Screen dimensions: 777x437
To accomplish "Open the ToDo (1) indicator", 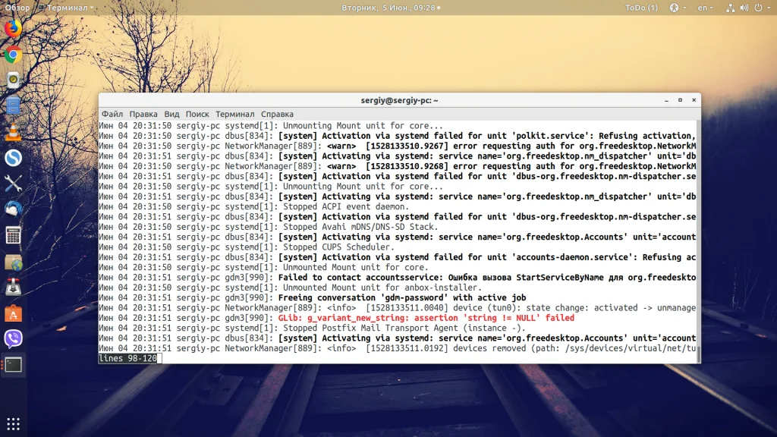I will coord(641,8).
